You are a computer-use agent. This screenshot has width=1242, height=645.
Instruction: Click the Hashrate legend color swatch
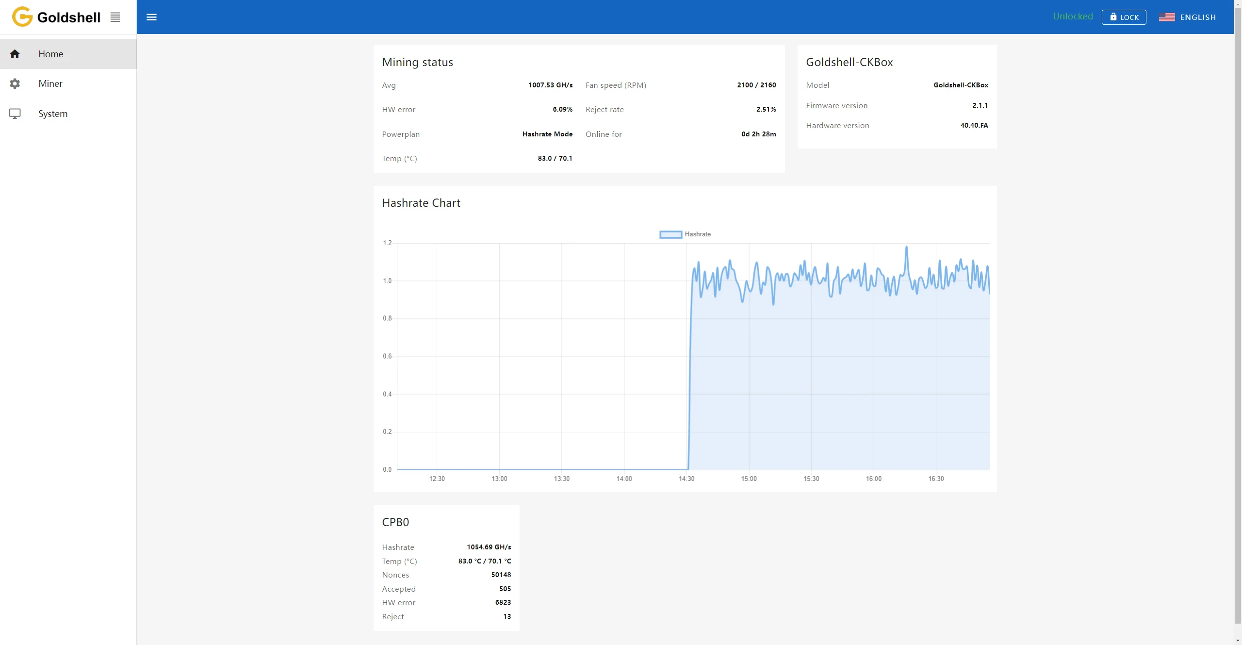[670, 234]
